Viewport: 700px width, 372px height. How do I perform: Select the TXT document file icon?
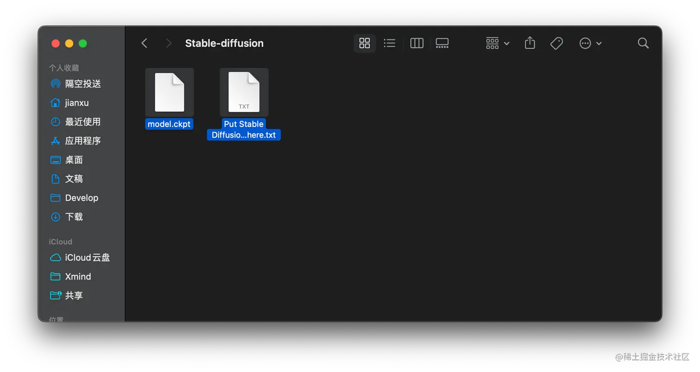(x=244, y=92)
